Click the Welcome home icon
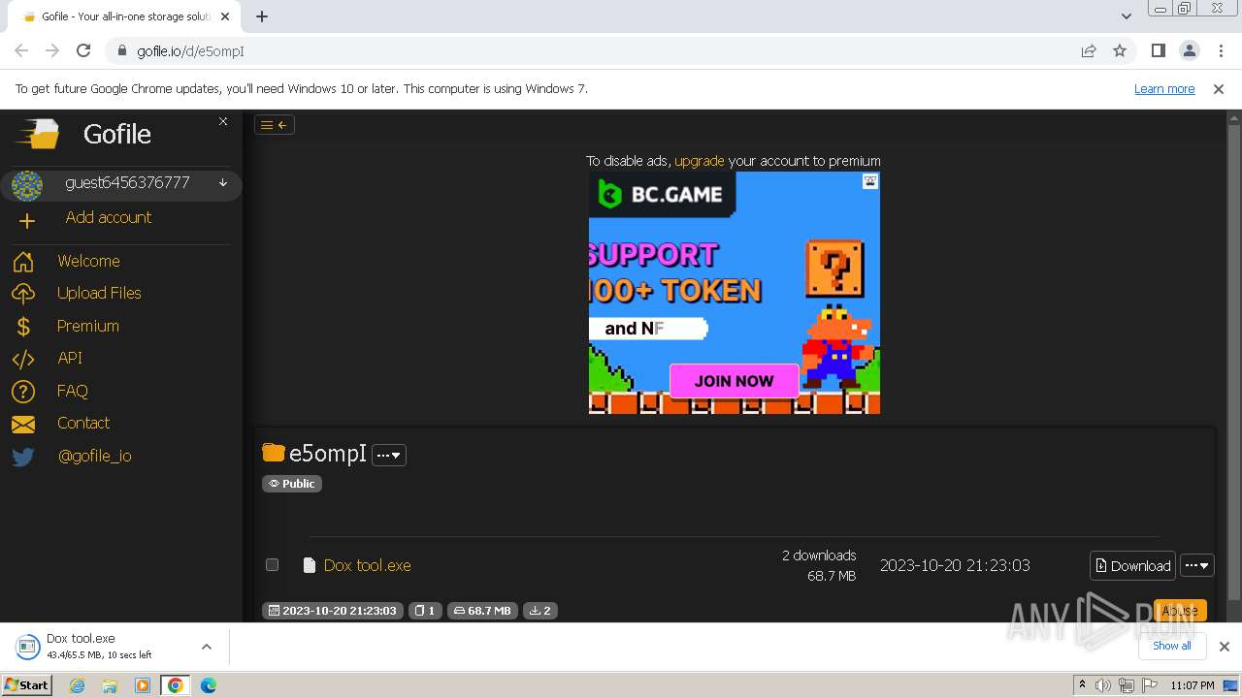Image resolution: width=1242 pixels, height=698 pixels. [x=23, y=262]
